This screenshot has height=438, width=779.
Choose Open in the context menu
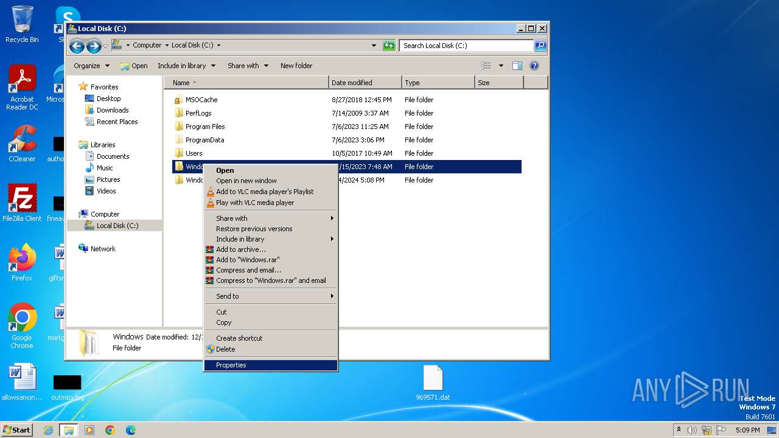pos(271,170)
